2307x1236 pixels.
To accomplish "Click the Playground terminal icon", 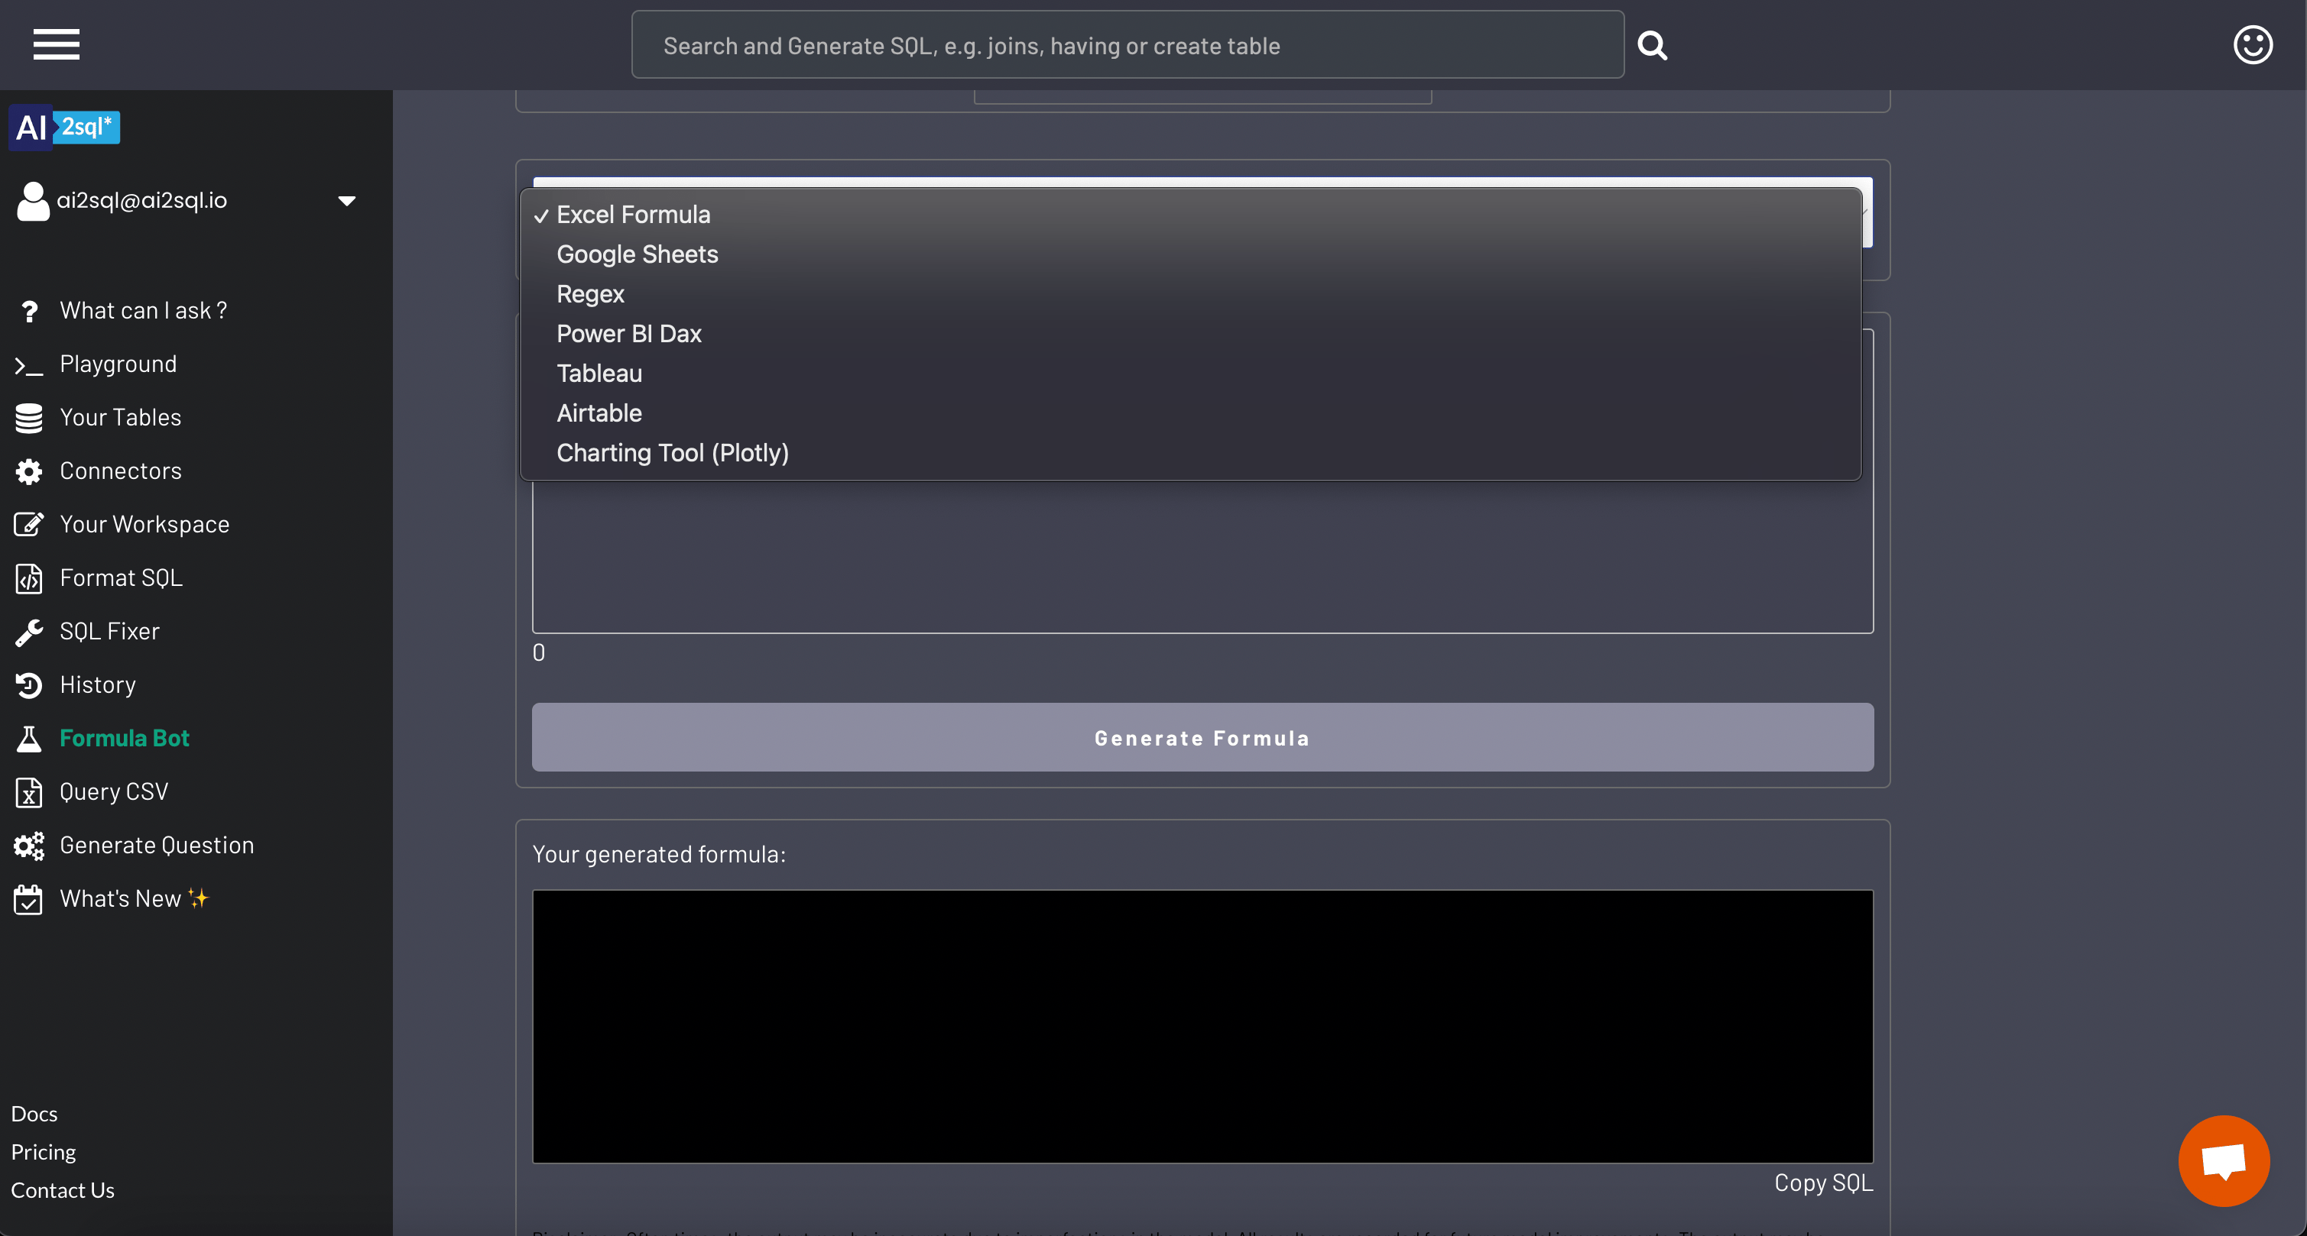I will [x=28, y=365].
